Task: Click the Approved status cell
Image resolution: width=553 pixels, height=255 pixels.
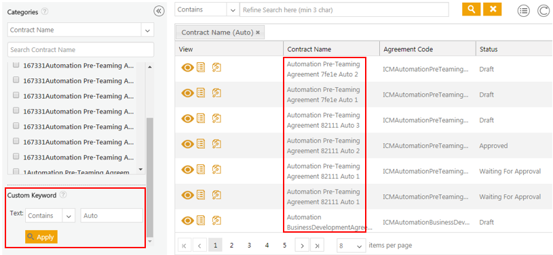Action: pyautogui.click(x=493, y=145)
